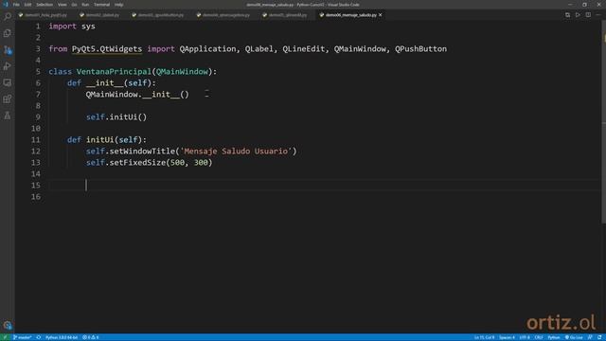Open the Remote Explorer view

pyautogui.click(x=8, y=82)
